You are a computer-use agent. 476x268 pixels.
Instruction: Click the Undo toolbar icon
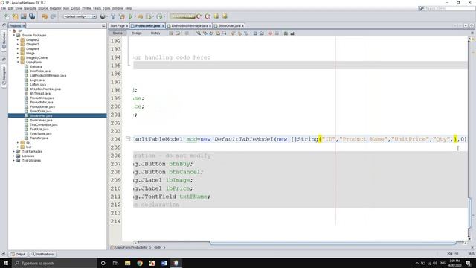point(45,16)
